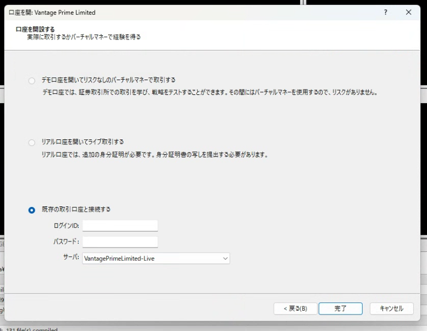Select the real account radio option
The width and height of the screenshot is (427, 331).
point(32,143)
